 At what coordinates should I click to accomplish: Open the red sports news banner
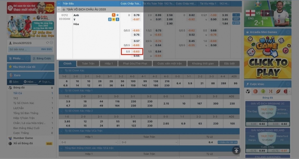point(30,8)
